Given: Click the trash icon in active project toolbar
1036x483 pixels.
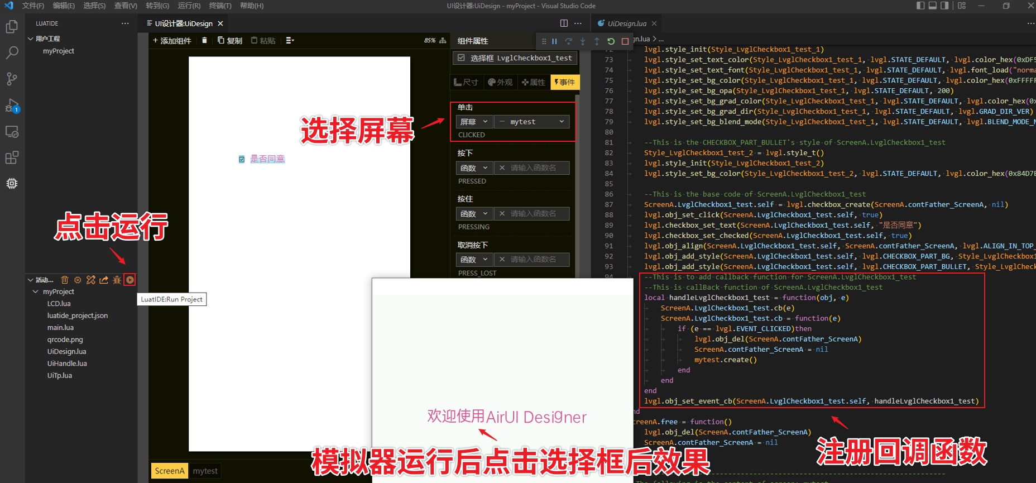Looking at the screenshot, I should tap(65, 280).
